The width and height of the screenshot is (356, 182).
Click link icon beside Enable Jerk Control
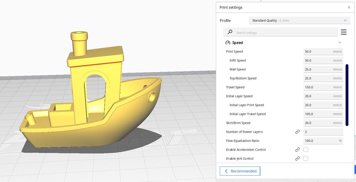point(297,158)
